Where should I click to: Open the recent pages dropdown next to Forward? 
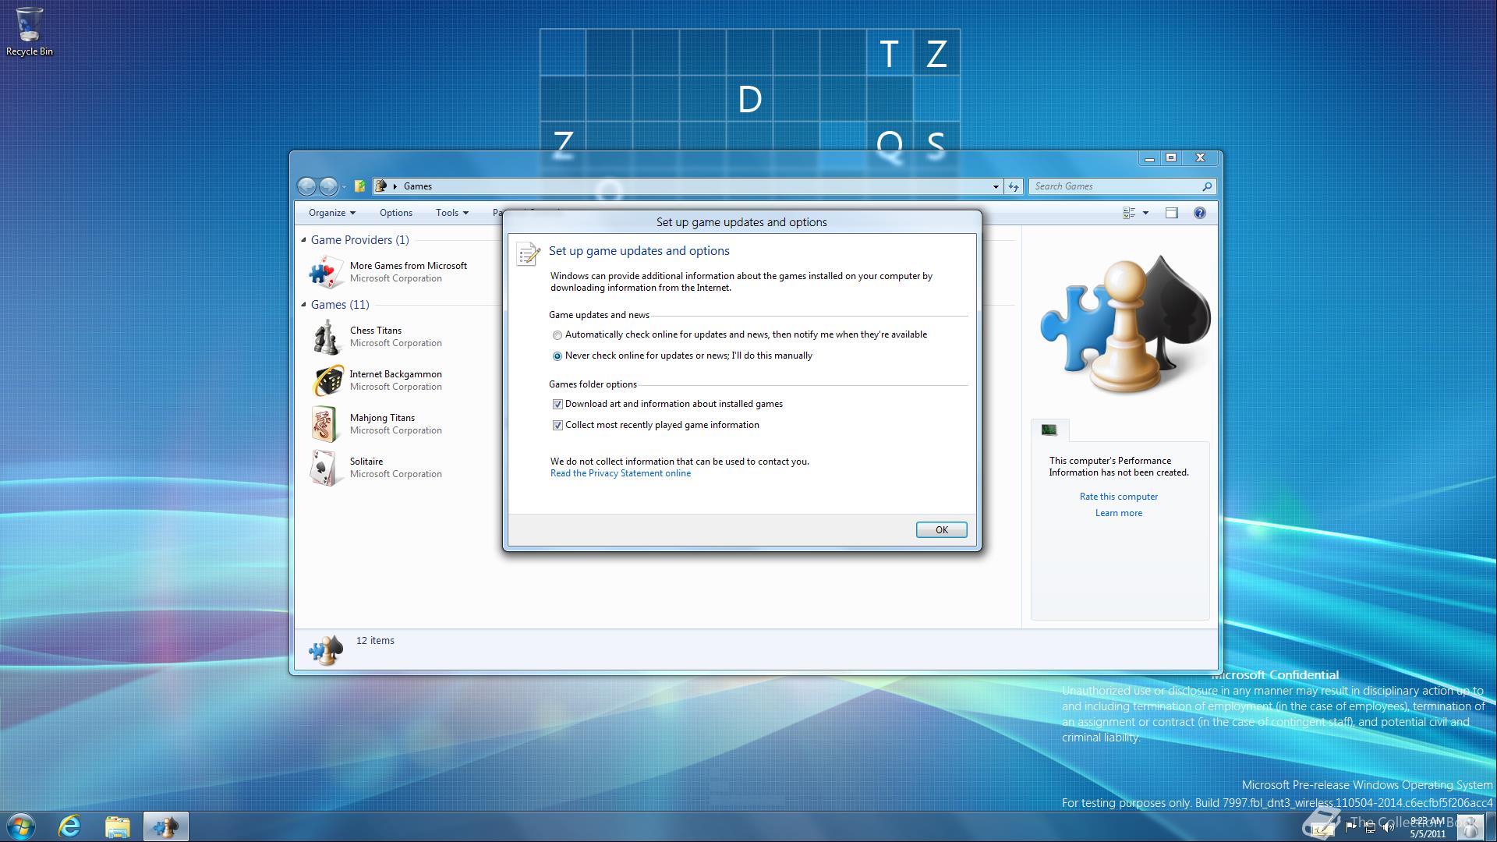344,187
